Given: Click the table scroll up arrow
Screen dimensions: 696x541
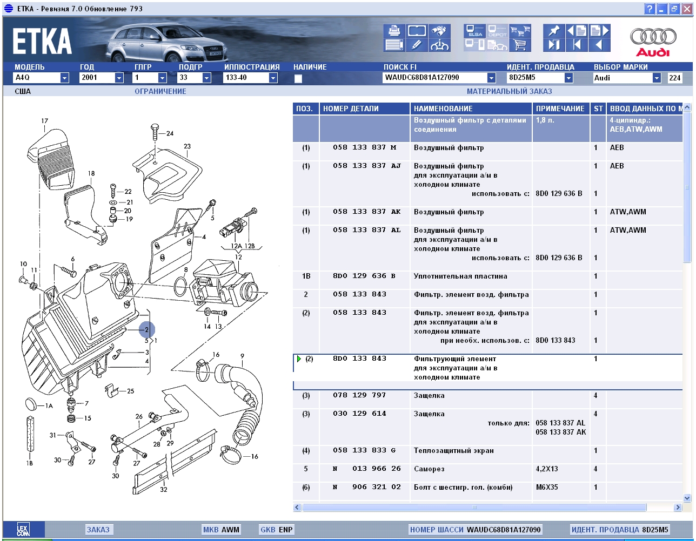Looking at the screenshot, I should (x=687, y=107).
